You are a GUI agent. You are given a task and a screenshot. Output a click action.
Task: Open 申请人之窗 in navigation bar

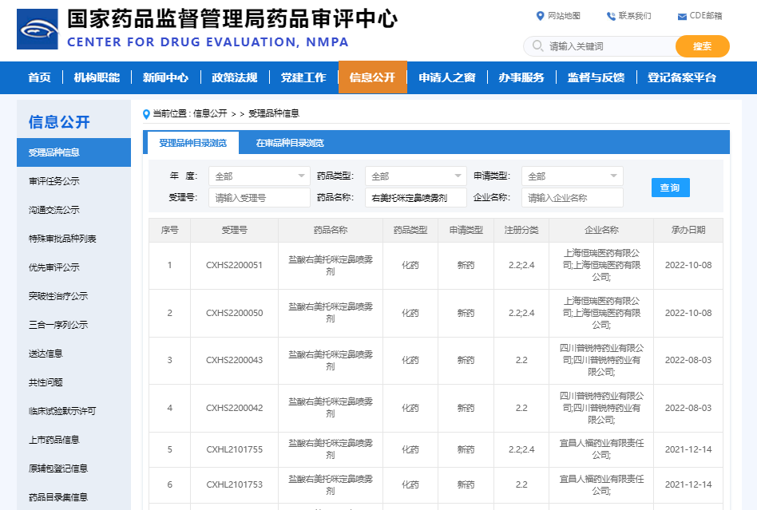[446, 77]
